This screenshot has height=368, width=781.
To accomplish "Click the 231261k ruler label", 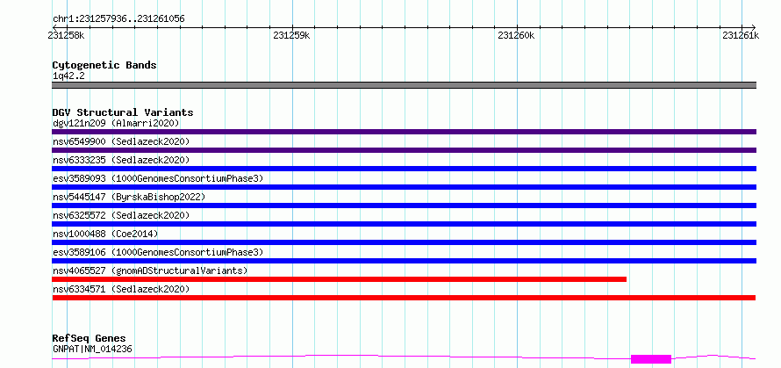I will tap(741, 35).
